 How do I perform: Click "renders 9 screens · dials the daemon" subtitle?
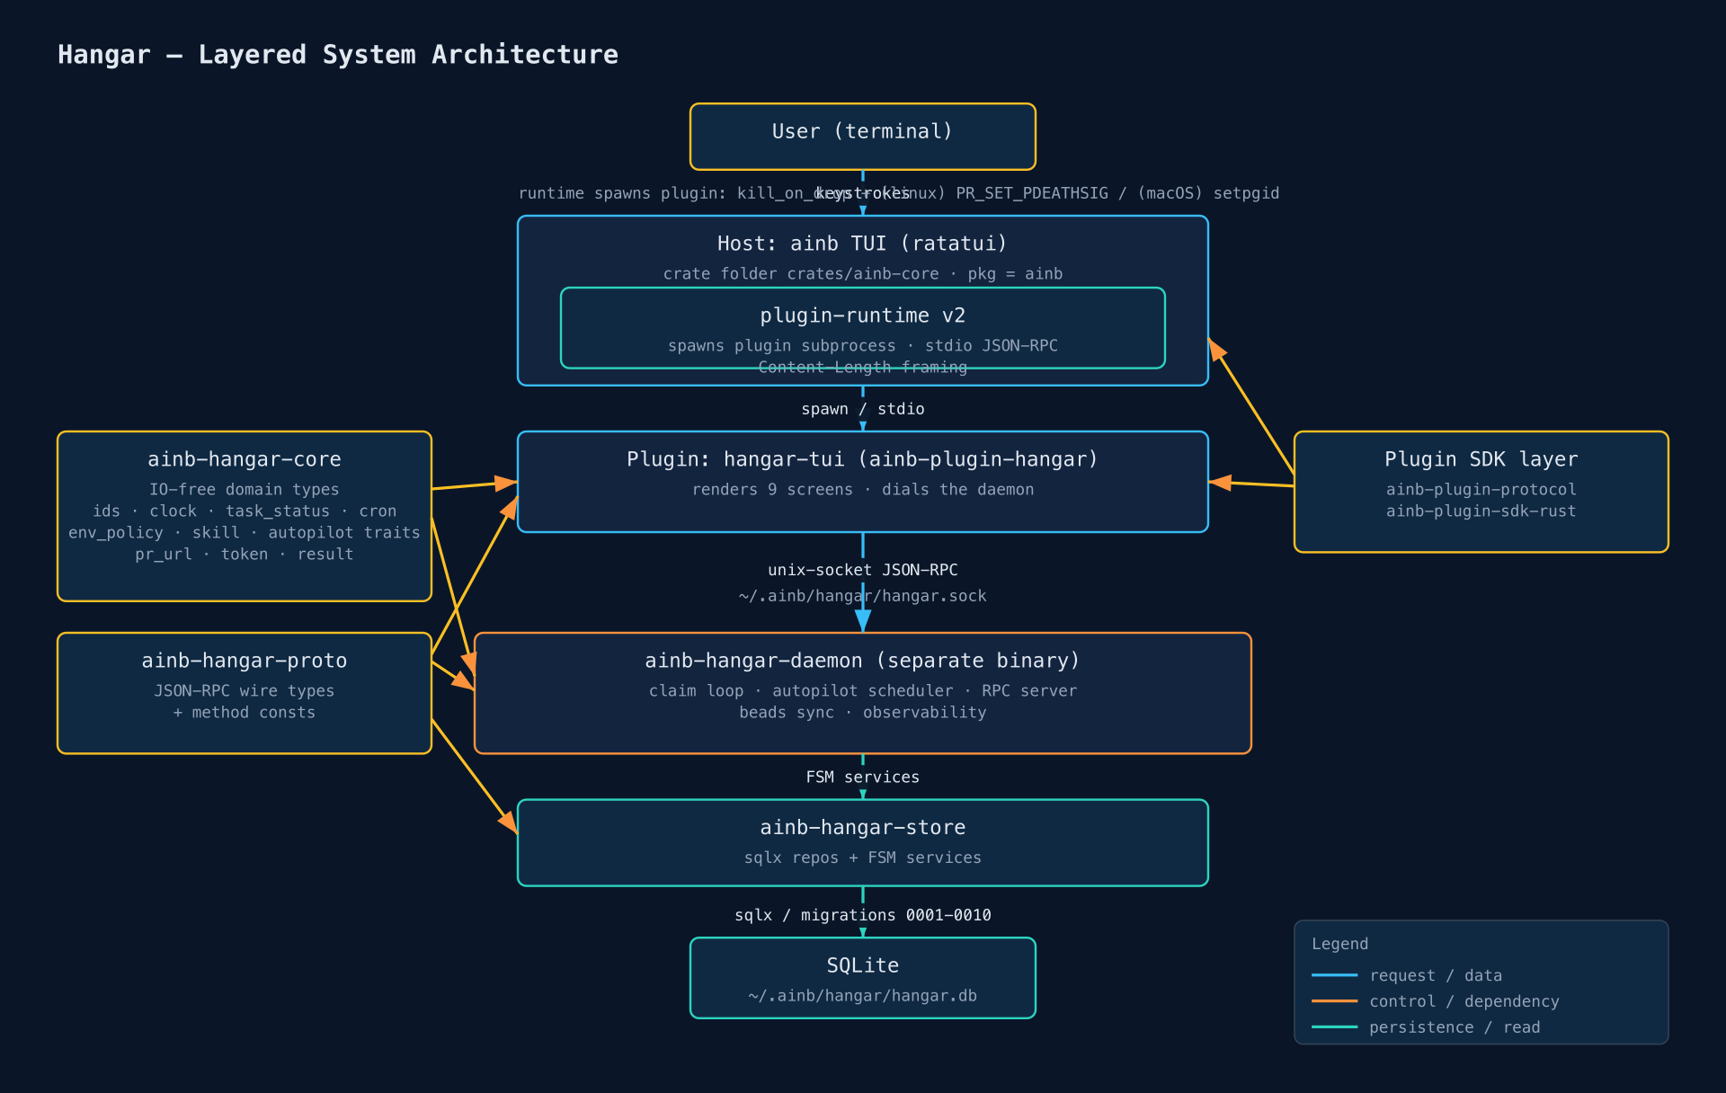tap(863, 490)
